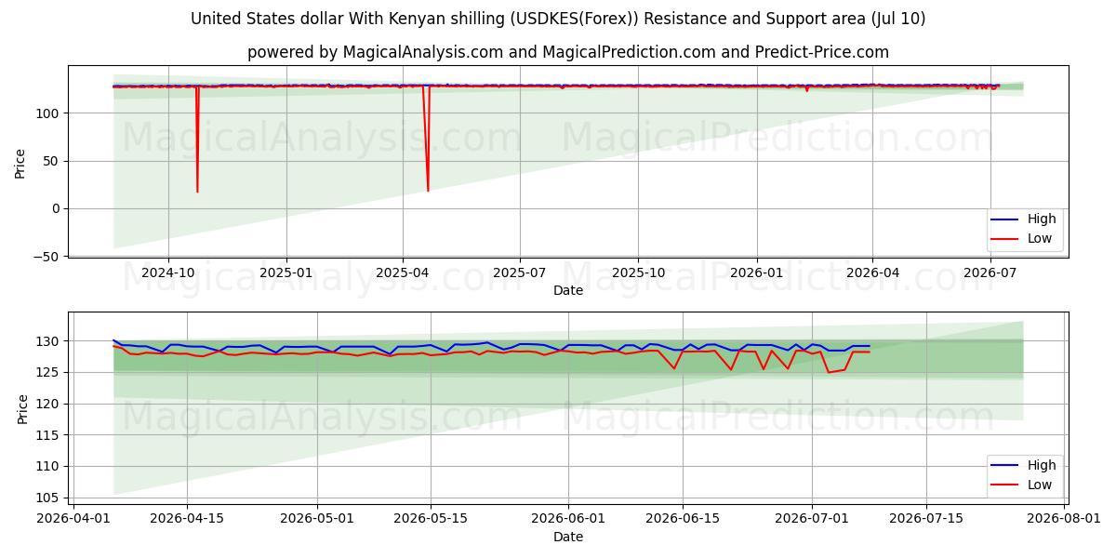Click the red low spike near 2024-10

(197, 139)
